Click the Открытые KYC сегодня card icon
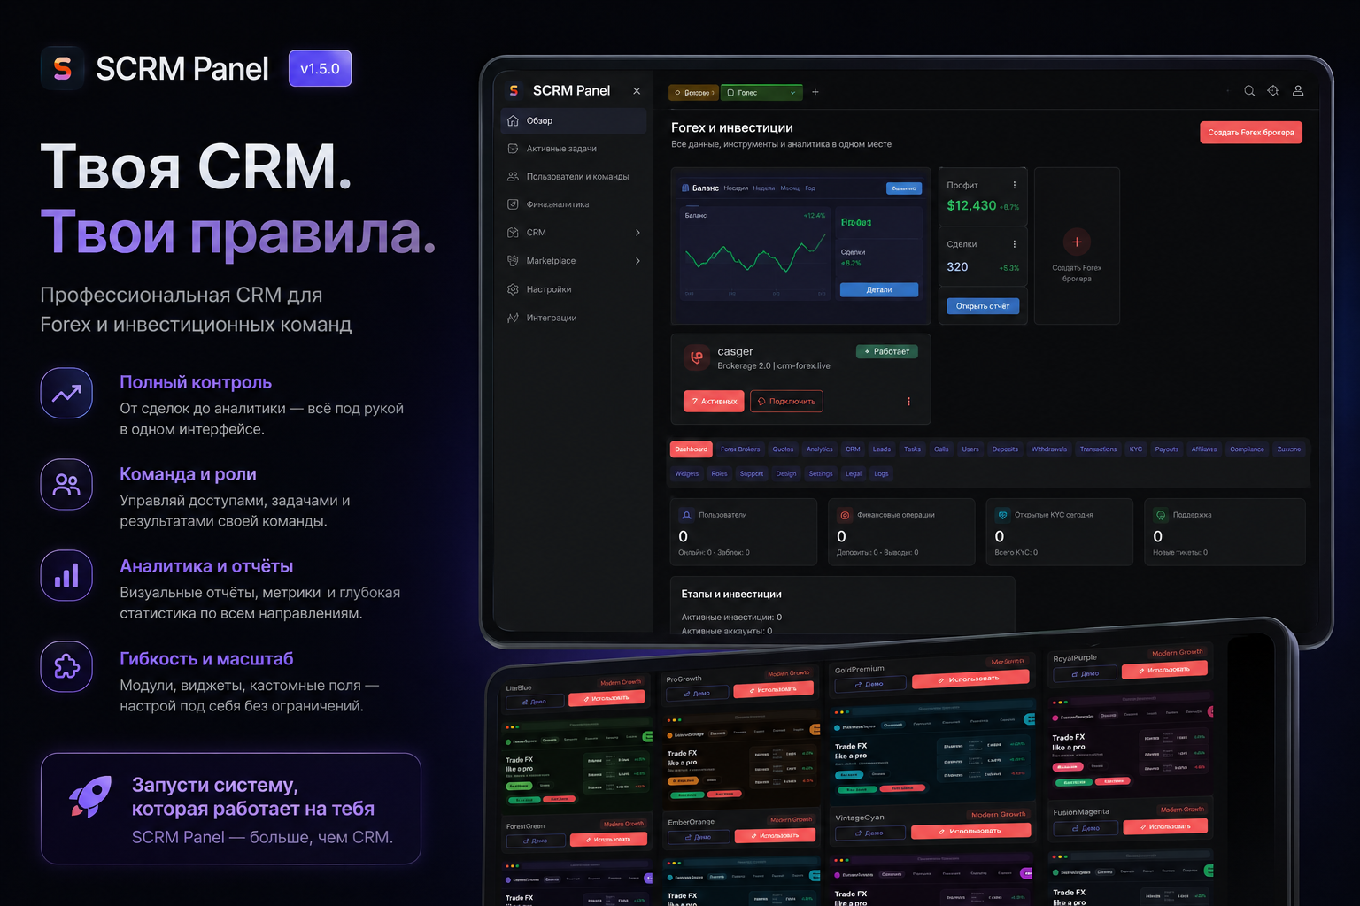This screenshot has height=906, width=1360. tap(1002, 515)
